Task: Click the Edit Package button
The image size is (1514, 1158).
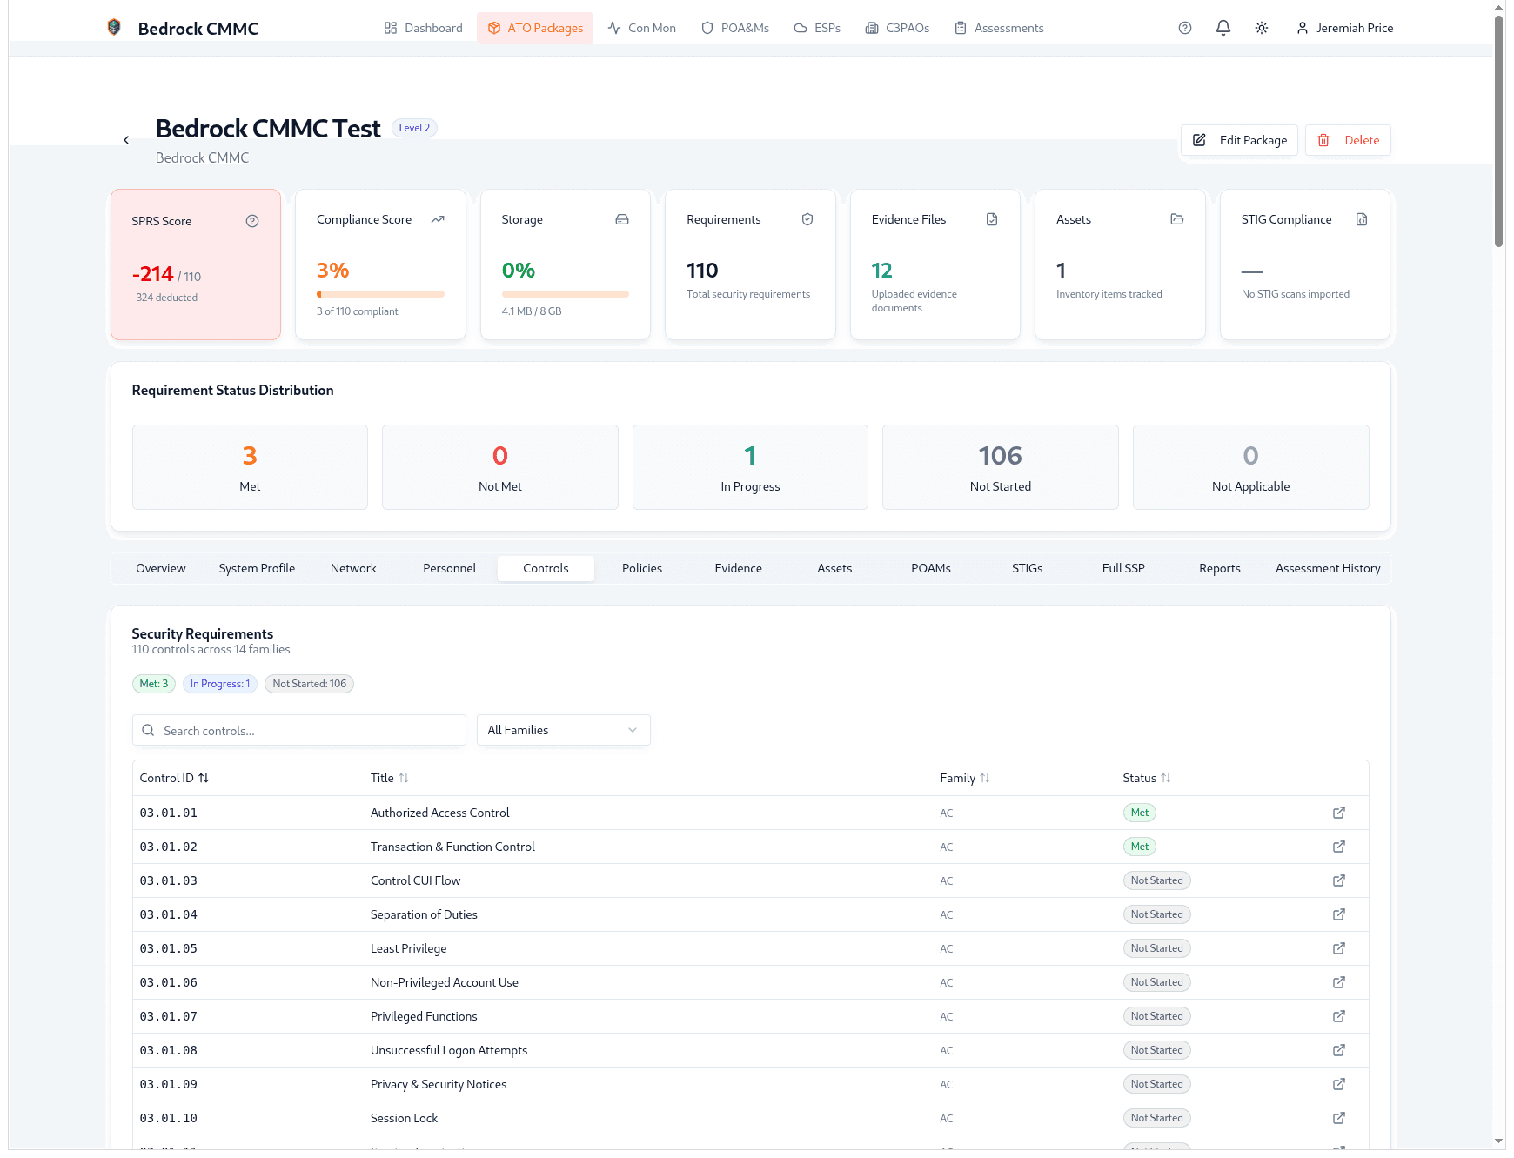Action: coord(1239,140)
